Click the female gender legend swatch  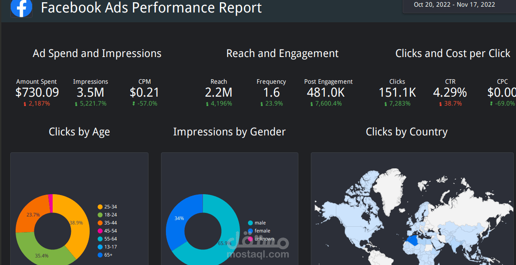coord(251,231)
